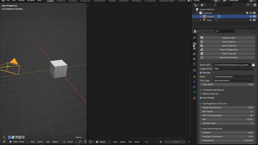Click the Render Image button
258x145 pixels.
coord(227,38)
